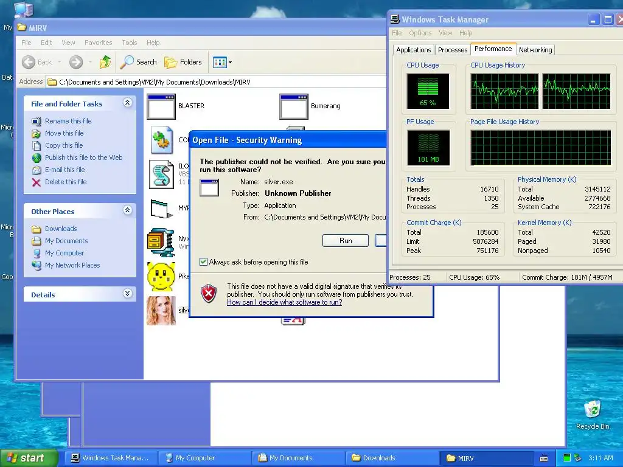
Task: Open Options menu in Task Manager
Action: tap(420, 33)
